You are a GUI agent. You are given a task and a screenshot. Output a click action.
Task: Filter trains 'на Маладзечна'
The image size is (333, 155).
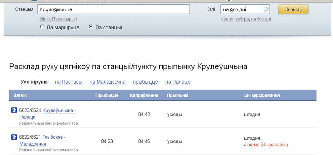pyautogui.click(x=107, y=82)
